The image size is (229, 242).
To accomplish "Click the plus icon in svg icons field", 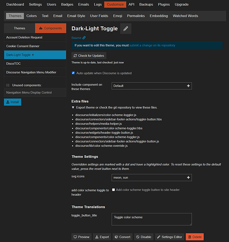I will point(188,177).
